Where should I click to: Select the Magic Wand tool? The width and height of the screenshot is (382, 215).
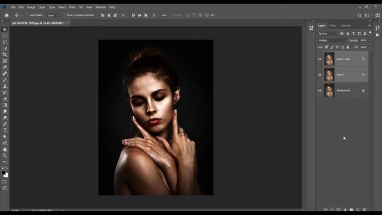pos(5,48)
